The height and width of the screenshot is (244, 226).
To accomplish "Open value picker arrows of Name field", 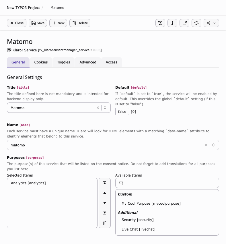I will coord(213,145).
